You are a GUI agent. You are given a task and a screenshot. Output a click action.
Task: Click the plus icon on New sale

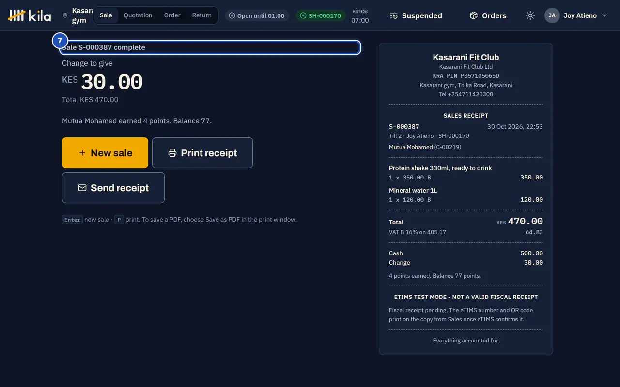(82, 153)
